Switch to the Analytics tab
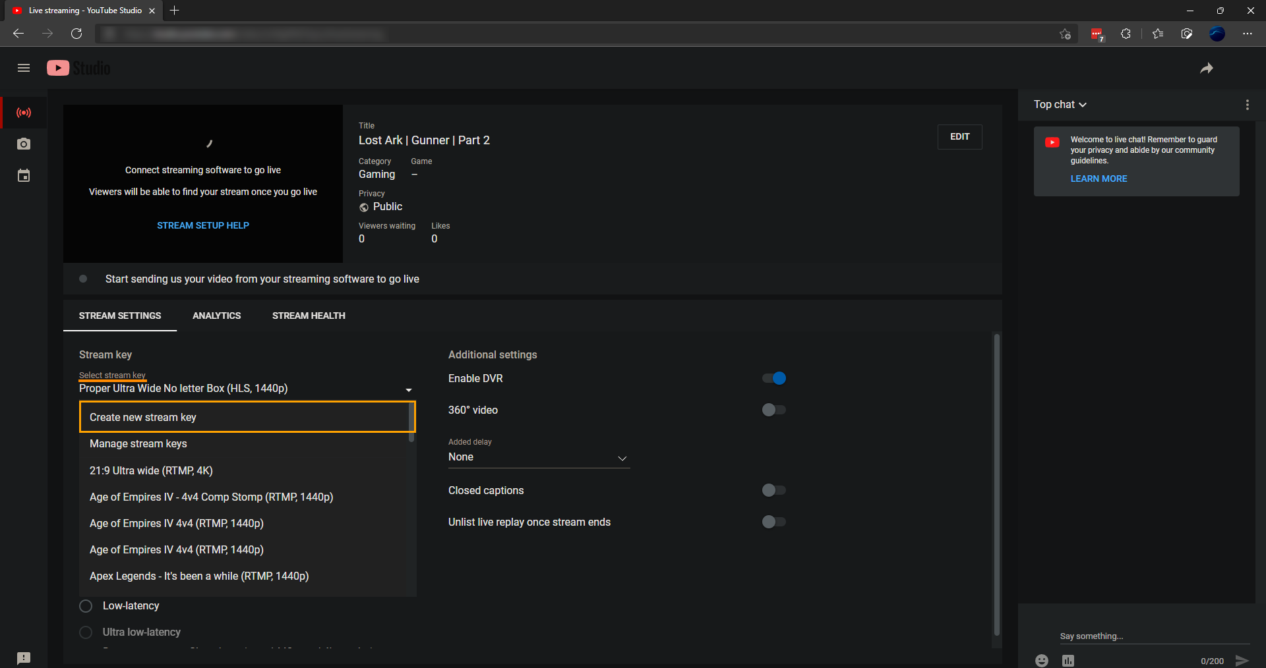This screenshot has height=668, width=1266. pos(216,316)
